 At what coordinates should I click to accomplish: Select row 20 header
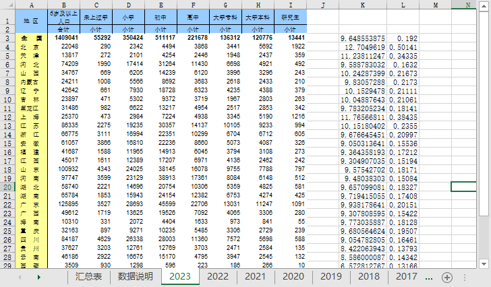7,187
